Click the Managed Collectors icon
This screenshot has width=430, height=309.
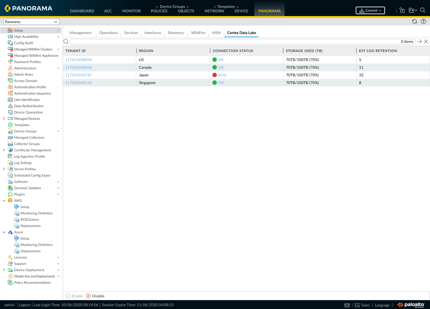(10, 137)
